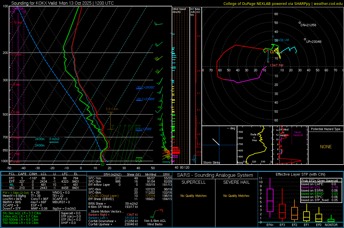344x228 pixels.
Task: Click the LowRH = 94% value
Action: [x=12, y=199]
